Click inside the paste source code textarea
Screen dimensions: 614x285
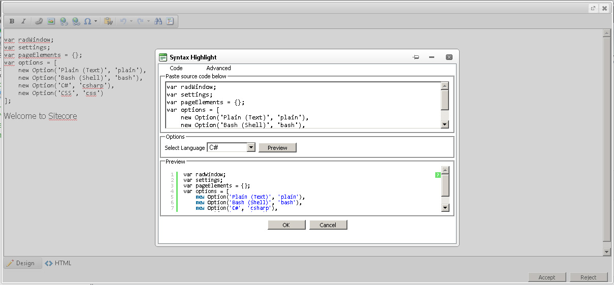pyautogui.click(x=302, y=105)
